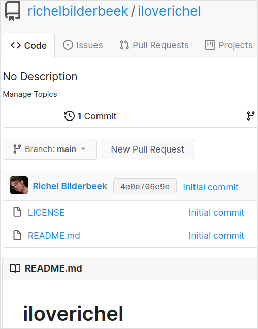The width and height of the screenshot is (258, 329).
Task: Open the Issues tab
Action: (83, 45)
